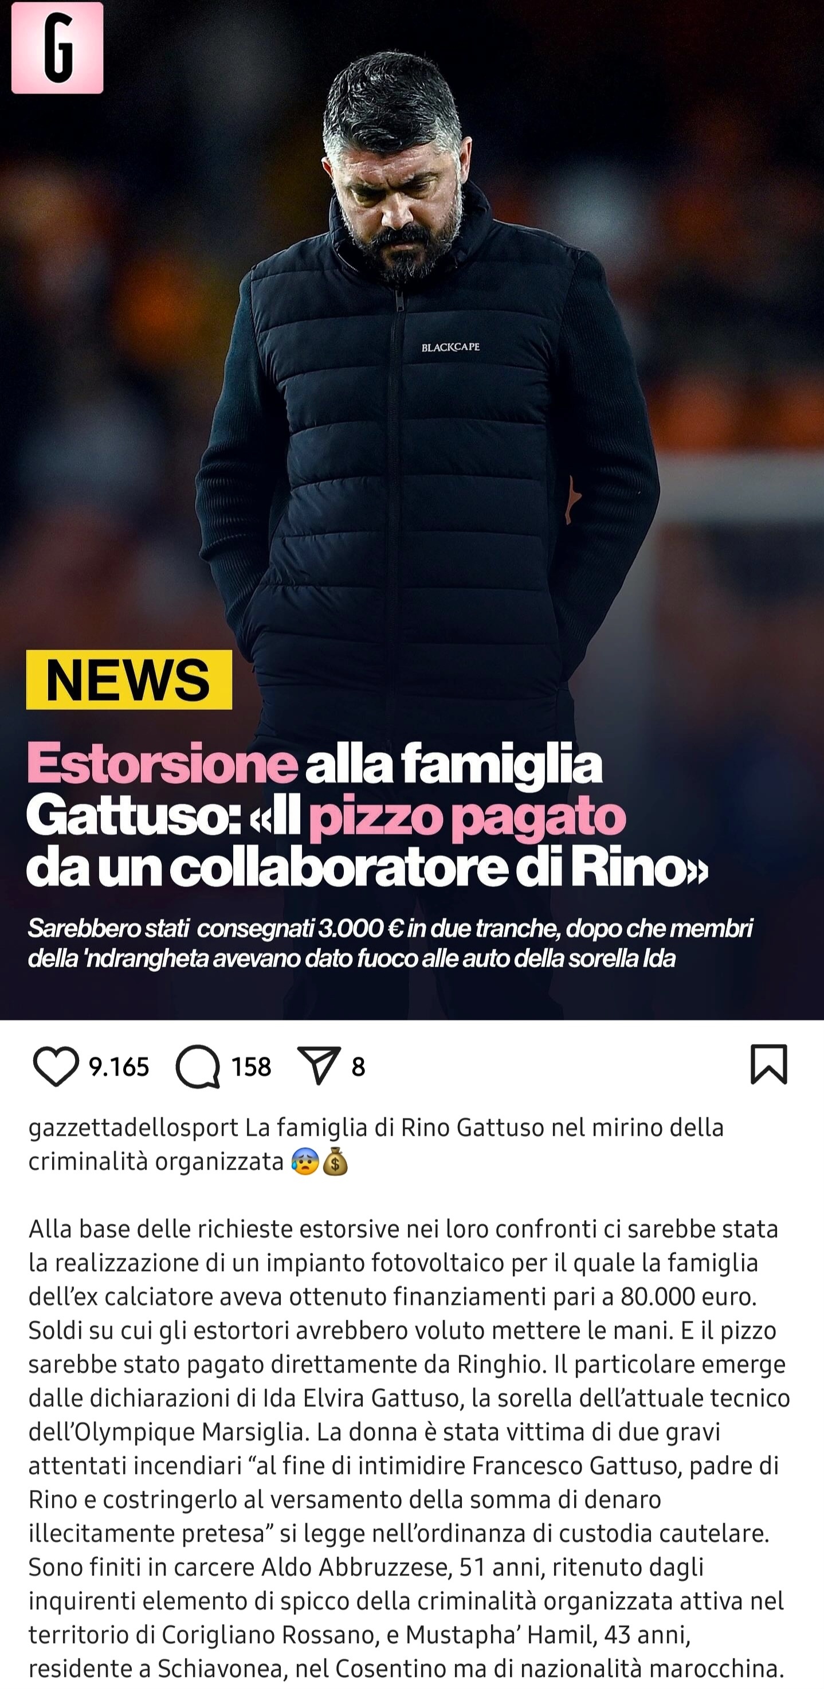Like the post with the heart icon
824x1689 pixels.
(x=56, y=1067)
